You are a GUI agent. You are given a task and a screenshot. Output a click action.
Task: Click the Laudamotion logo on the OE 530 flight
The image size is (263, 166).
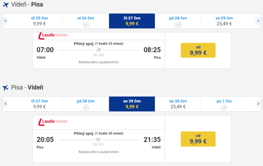53,35
